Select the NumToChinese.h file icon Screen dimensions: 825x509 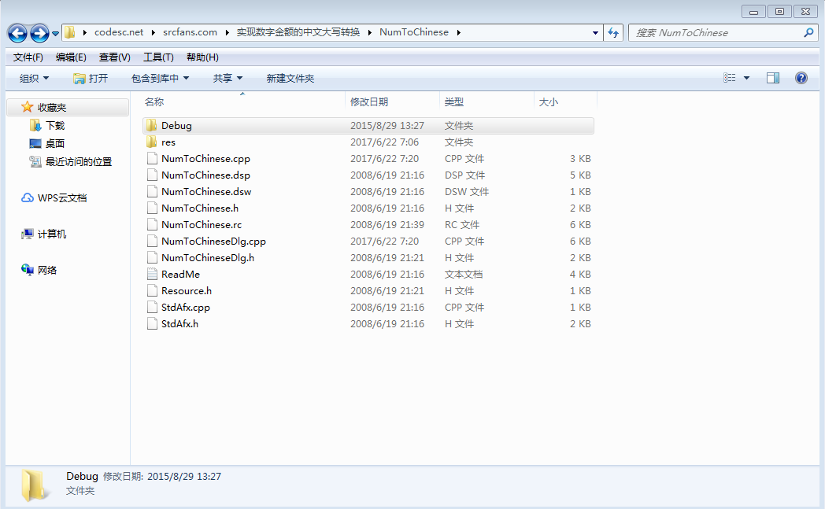click(152, 208)
